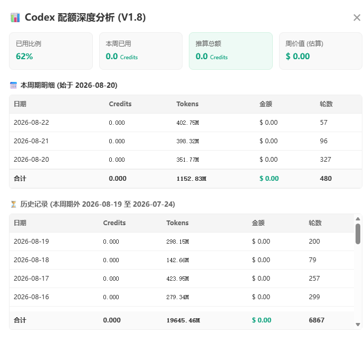Close the Codex quota analysis dialog
This screenshot has width=364, height=342.
(357, 17)
